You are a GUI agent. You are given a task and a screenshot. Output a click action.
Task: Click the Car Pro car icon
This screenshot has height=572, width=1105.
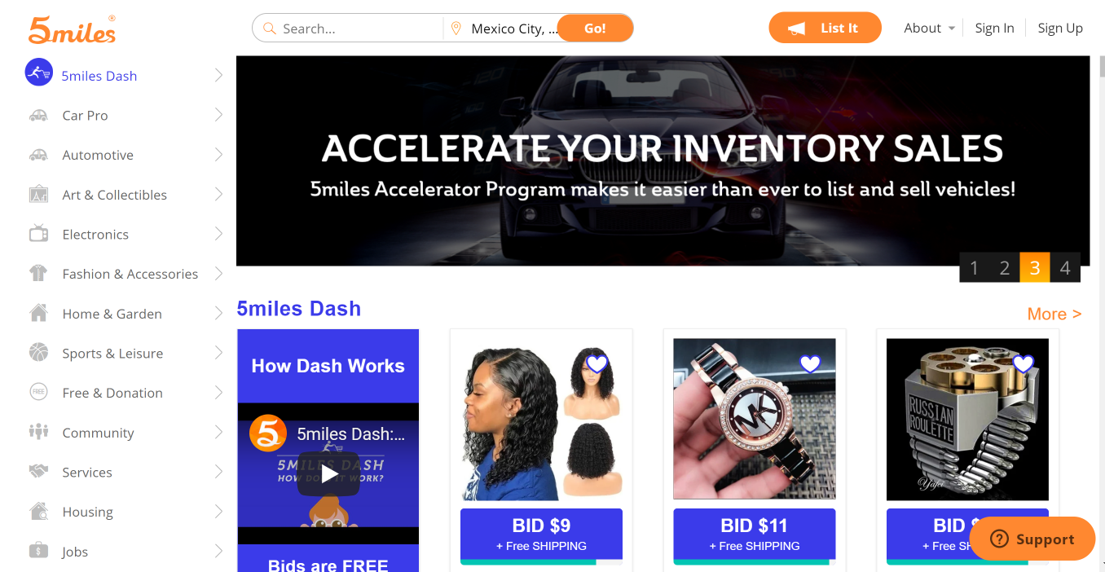pyautogui.click(x=38, y=116)
